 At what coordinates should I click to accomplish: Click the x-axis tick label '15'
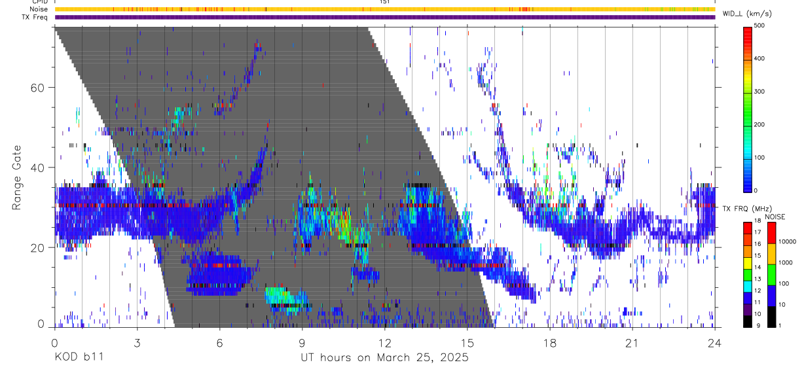point(467,342)
